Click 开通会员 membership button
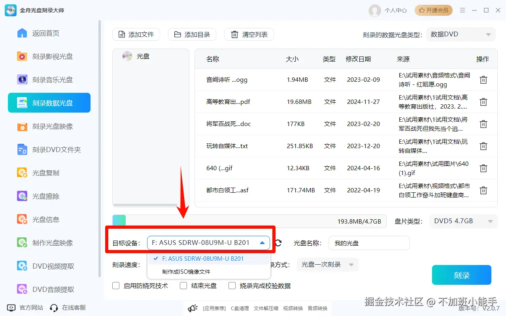This screenshot has width=506, height=316. point(434,10)
